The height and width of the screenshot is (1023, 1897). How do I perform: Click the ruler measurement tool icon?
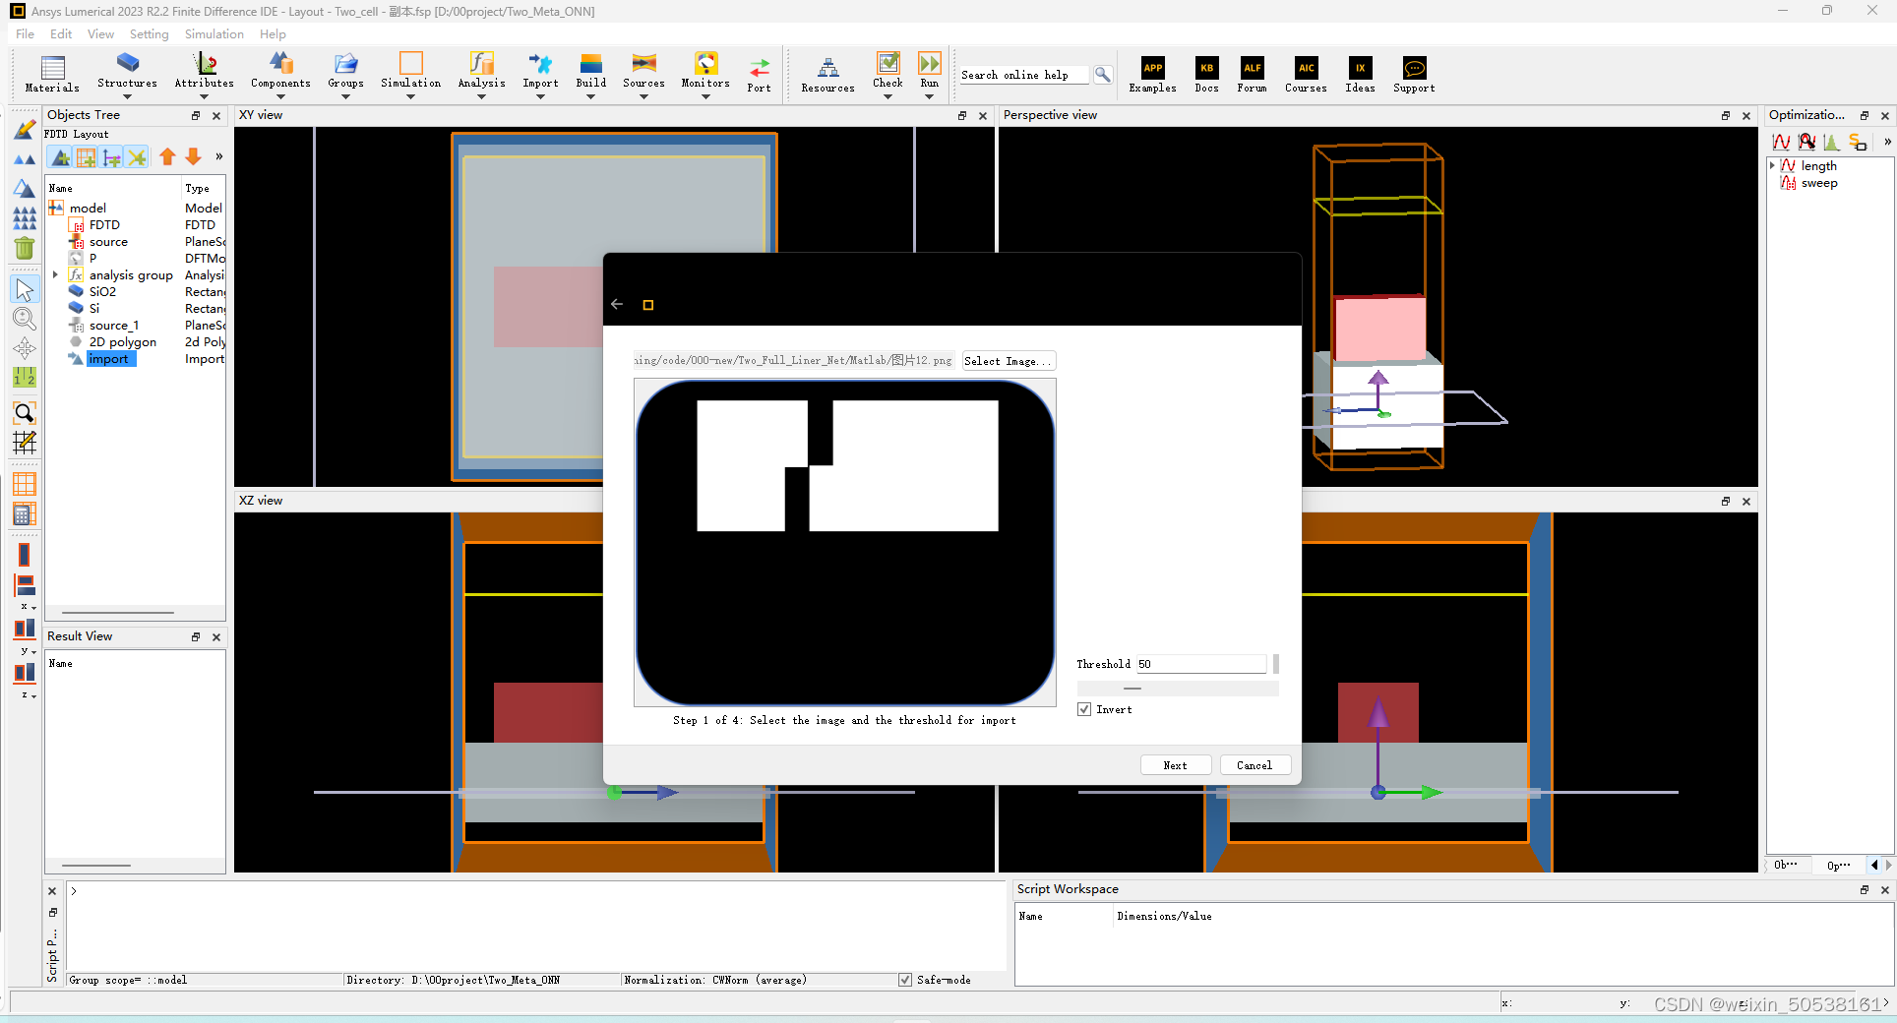[25, 377]
